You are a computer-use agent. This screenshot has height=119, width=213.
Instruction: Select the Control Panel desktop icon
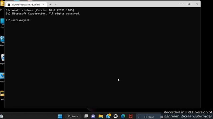[x=2, y=77]
